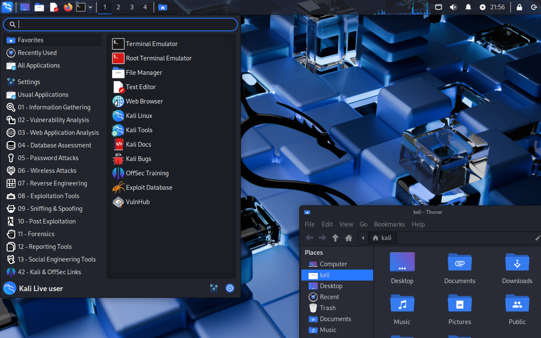Viewport: 541px width, 338px height.
Task: Select 13 - Social Engineering Tools category
Action: click(52, 259)
